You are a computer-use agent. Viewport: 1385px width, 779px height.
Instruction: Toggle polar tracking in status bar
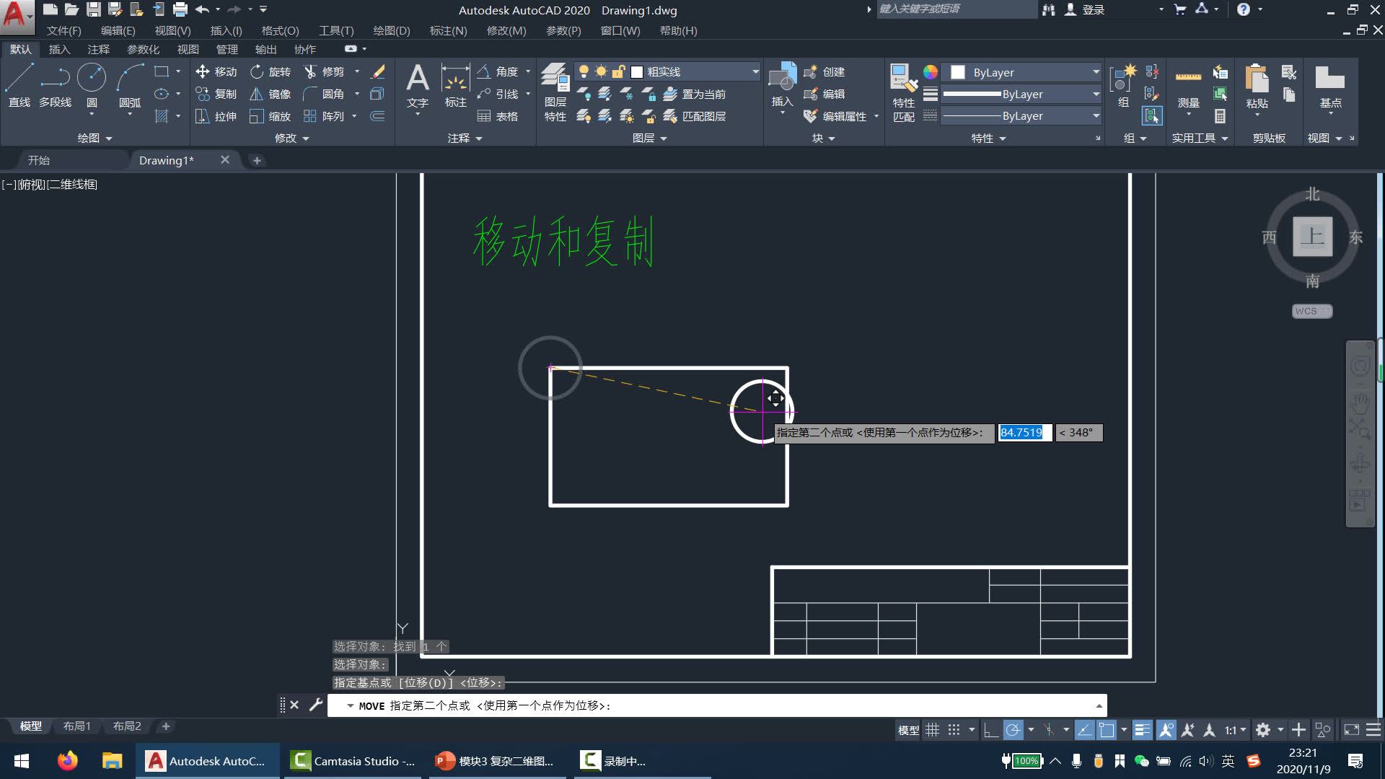(x=1014, y=730)
